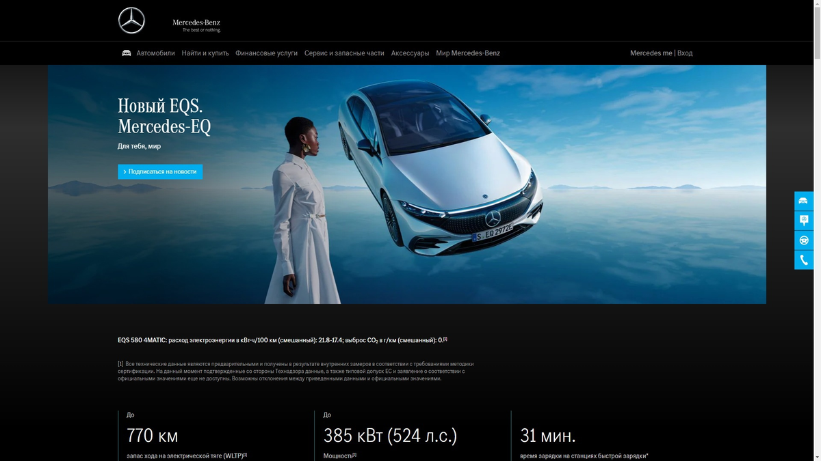Click the steering wheel test-drive icon

804,240
